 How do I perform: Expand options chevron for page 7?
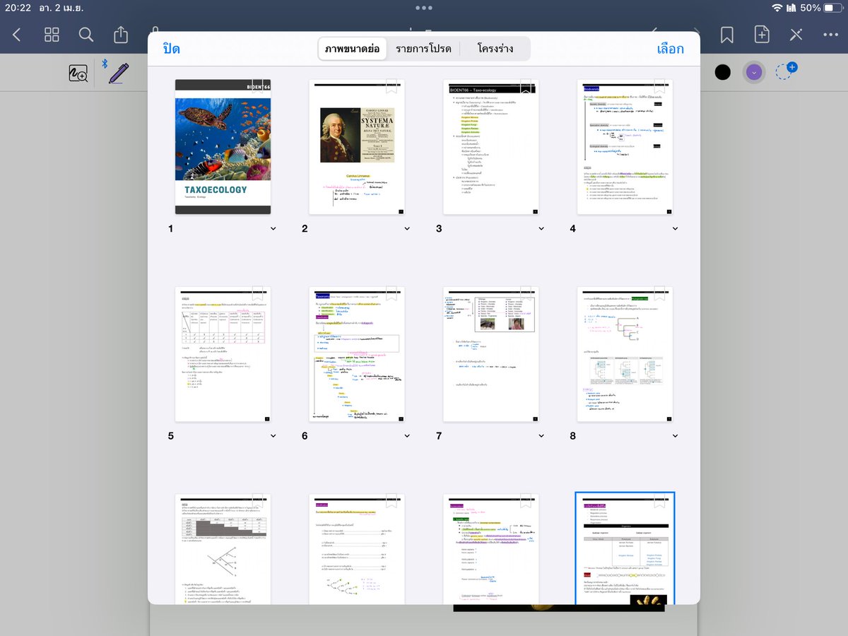coord(541,435)
